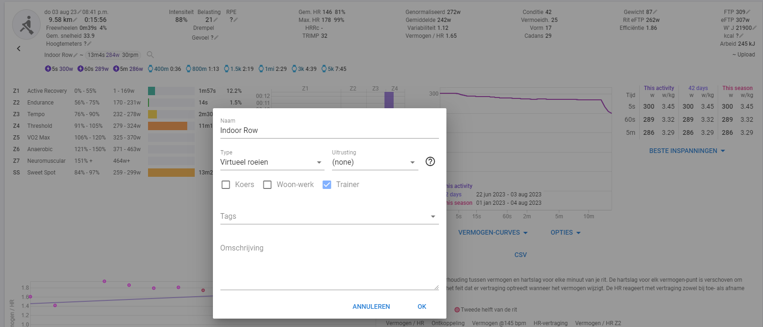
Task: Check the Woon-werk checkbox
Action: [268, 185]
